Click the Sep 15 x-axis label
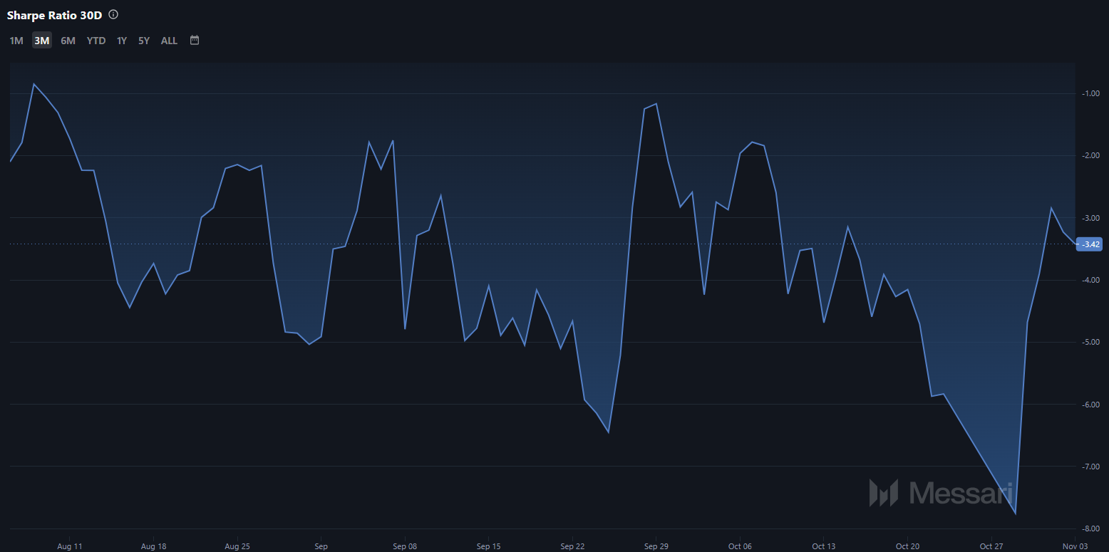This screenshot has width=1109, height=552. click(488, 546)
